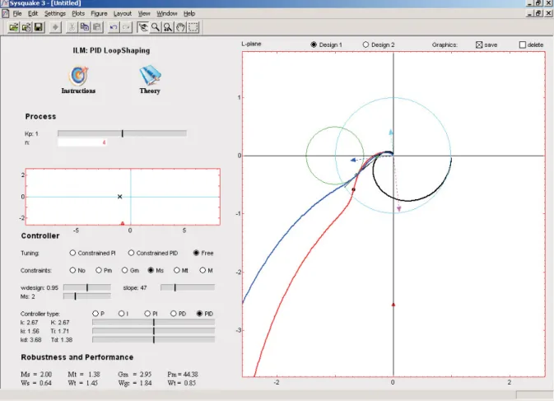This screenshot has width=554, height=401.
Task: Choose PD controller type
Action: click(173, 314)
